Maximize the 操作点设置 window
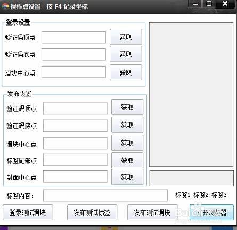This screenshot has height=230, width=237. click(x=209, y=4)
